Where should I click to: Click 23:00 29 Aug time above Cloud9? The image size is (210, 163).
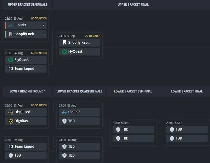point(68,106)
